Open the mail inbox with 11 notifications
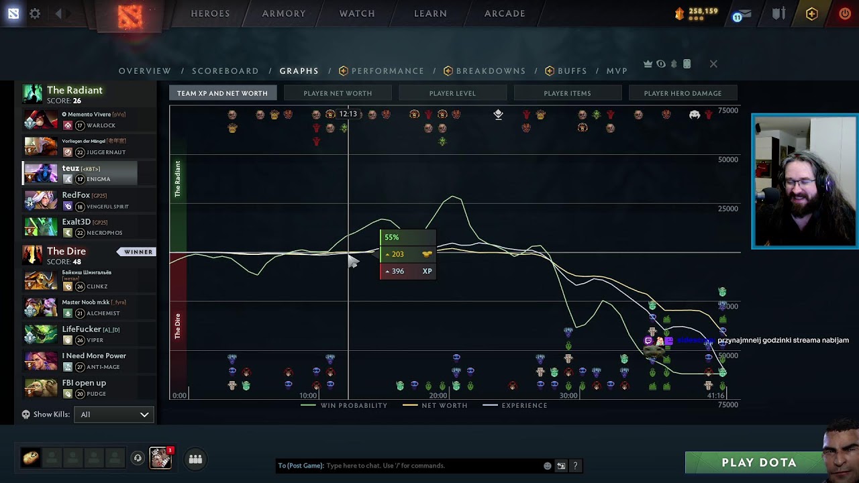 [x=742, y=14]
